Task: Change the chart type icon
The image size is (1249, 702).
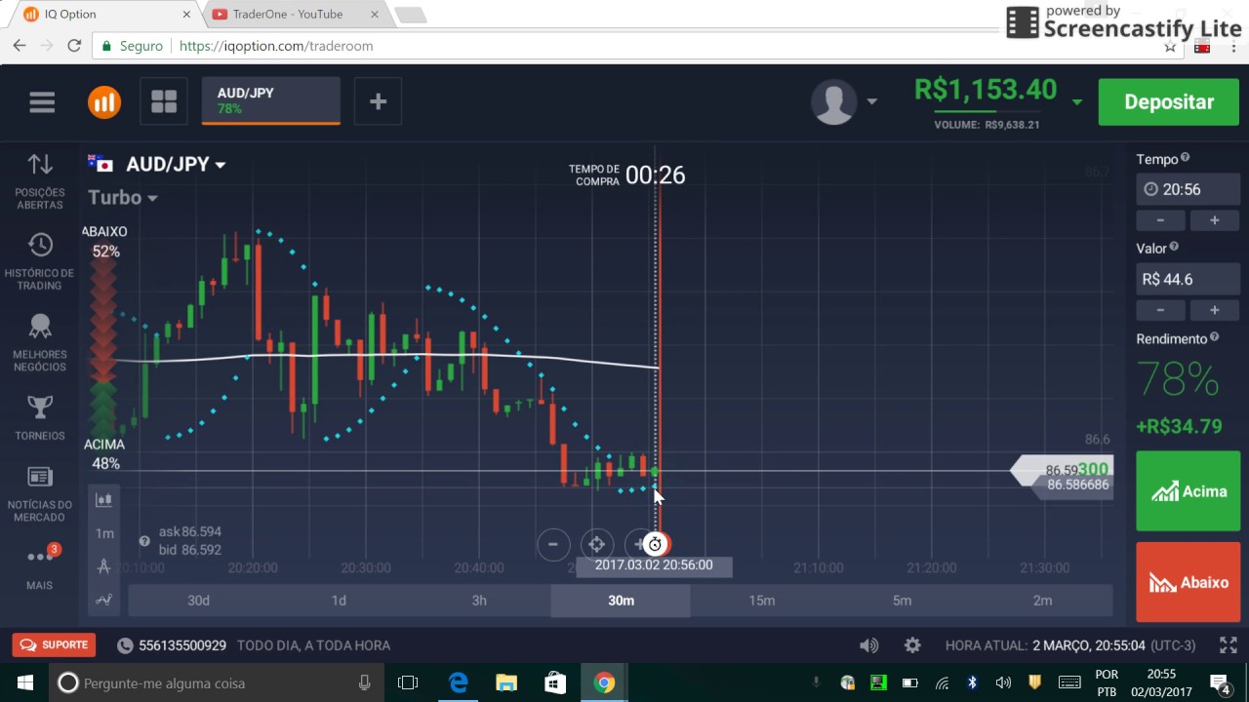Action: pos(103,500)
